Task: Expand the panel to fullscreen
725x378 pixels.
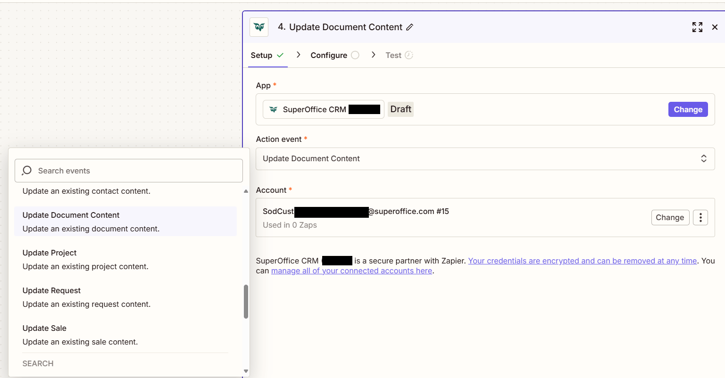Action: coord(697,27)
